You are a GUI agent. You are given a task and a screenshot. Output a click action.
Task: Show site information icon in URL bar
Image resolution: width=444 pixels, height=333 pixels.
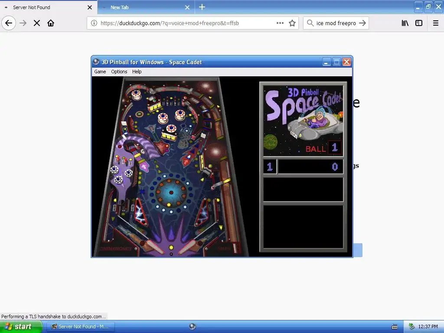[94, 23]
